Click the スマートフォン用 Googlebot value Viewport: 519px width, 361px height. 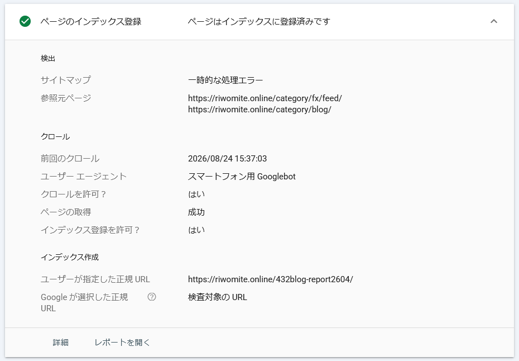coord(242,177)
